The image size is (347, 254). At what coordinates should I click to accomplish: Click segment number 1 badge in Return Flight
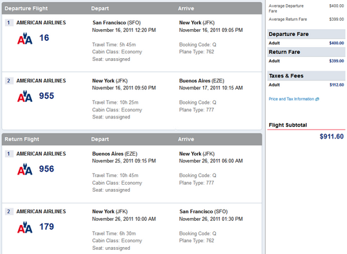click(x=9, y=154)
